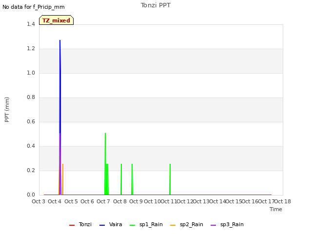Click the red Tonzi legend color marker
This screenshot has width=312, height=234.
[x=72, y=225]
